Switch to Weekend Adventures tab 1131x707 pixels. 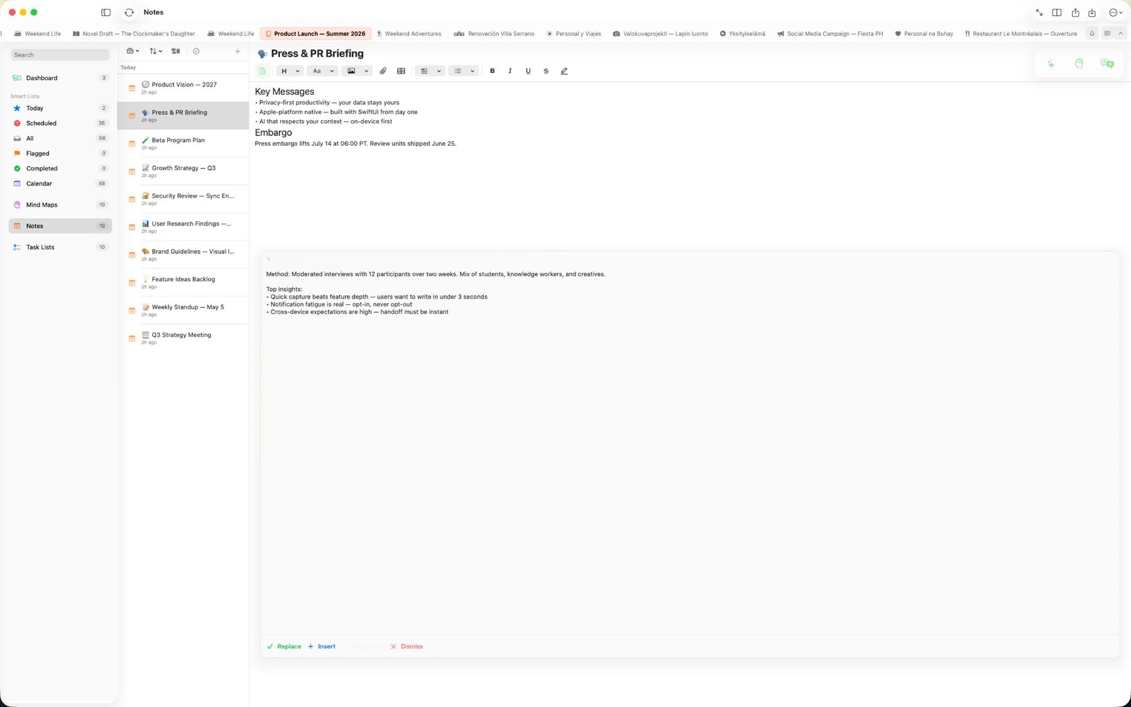point(409,34)
